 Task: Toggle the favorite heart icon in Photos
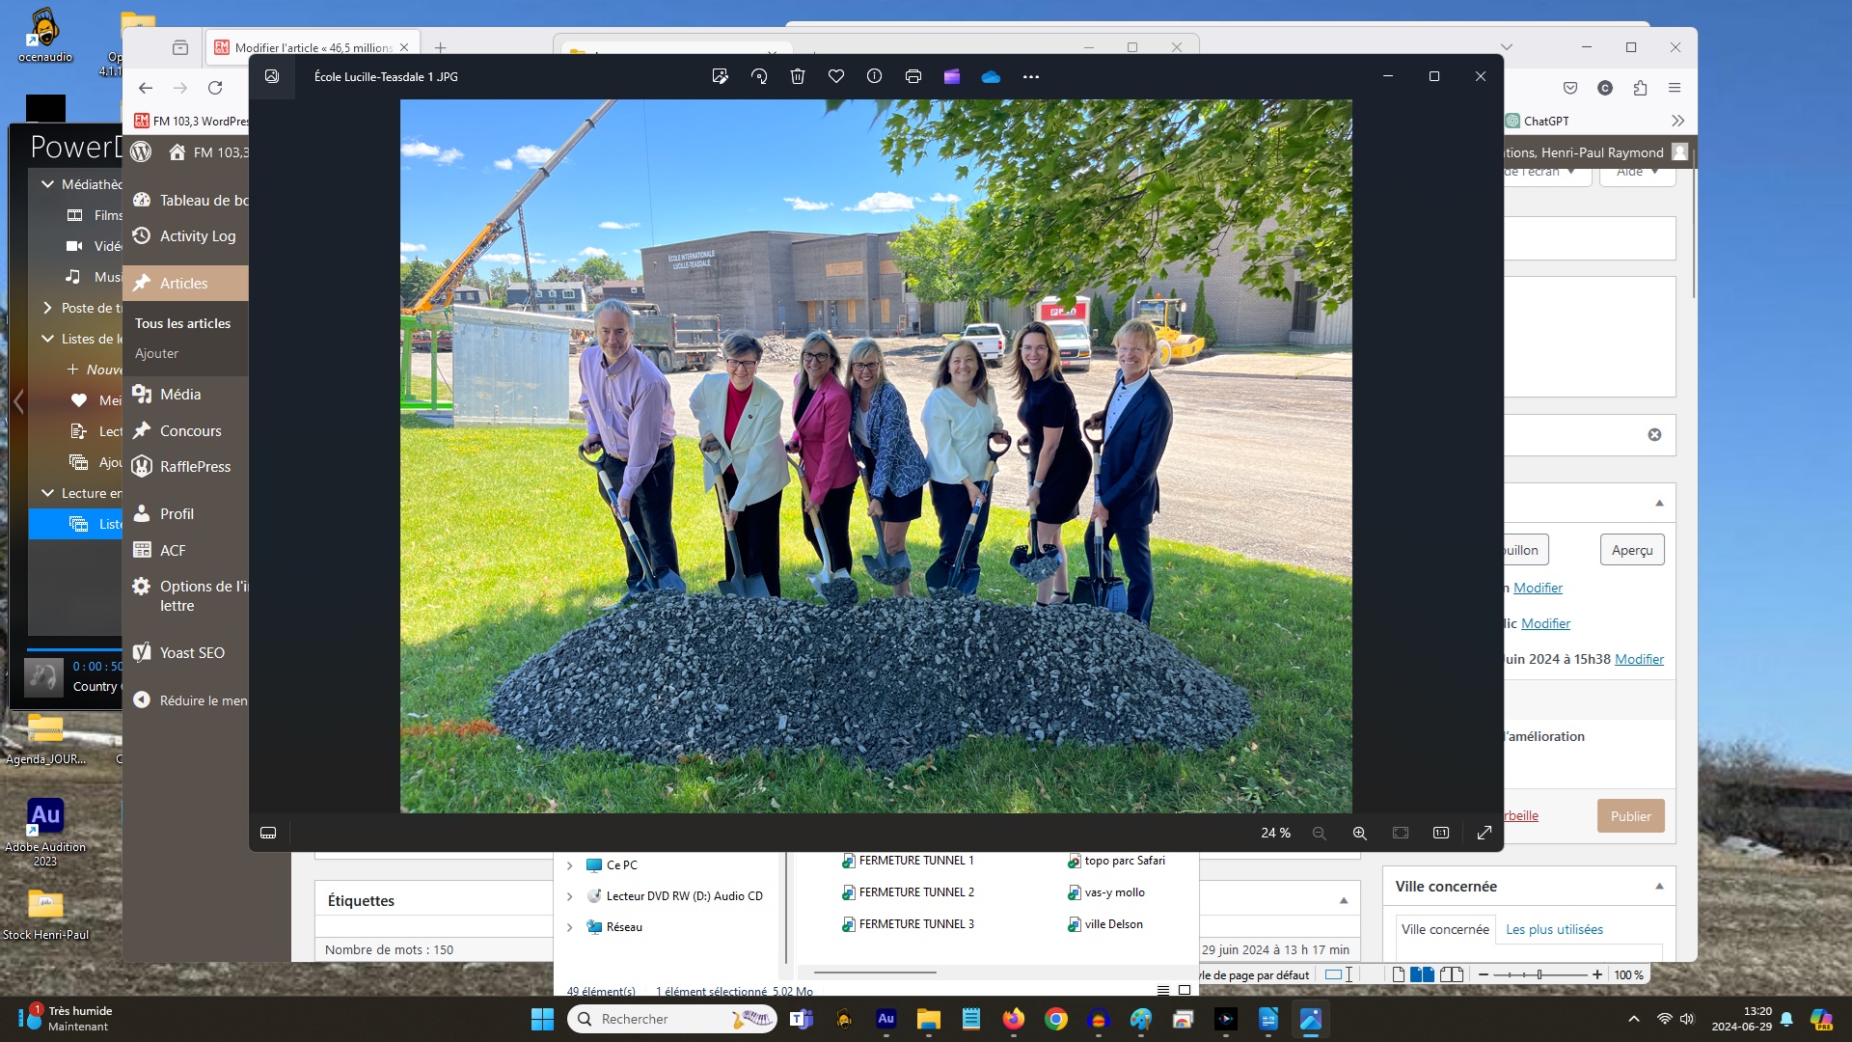836,76
